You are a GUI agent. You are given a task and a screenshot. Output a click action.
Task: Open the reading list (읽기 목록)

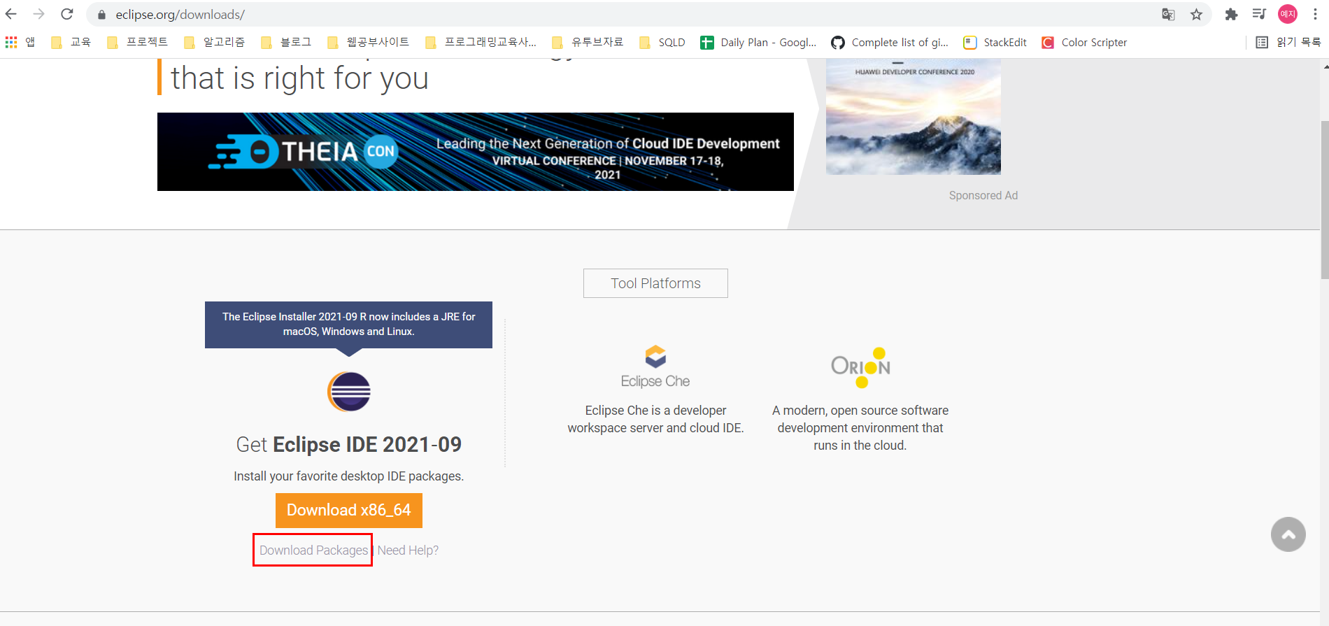[x=1288, y=42]
